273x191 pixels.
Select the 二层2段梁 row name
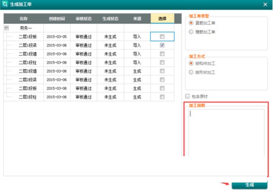pos(28,80)
